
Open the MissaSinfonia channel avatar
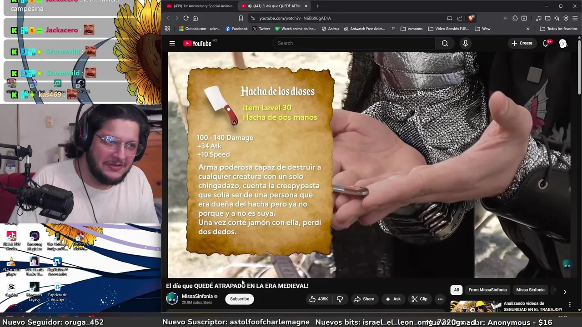pos(172,299)
